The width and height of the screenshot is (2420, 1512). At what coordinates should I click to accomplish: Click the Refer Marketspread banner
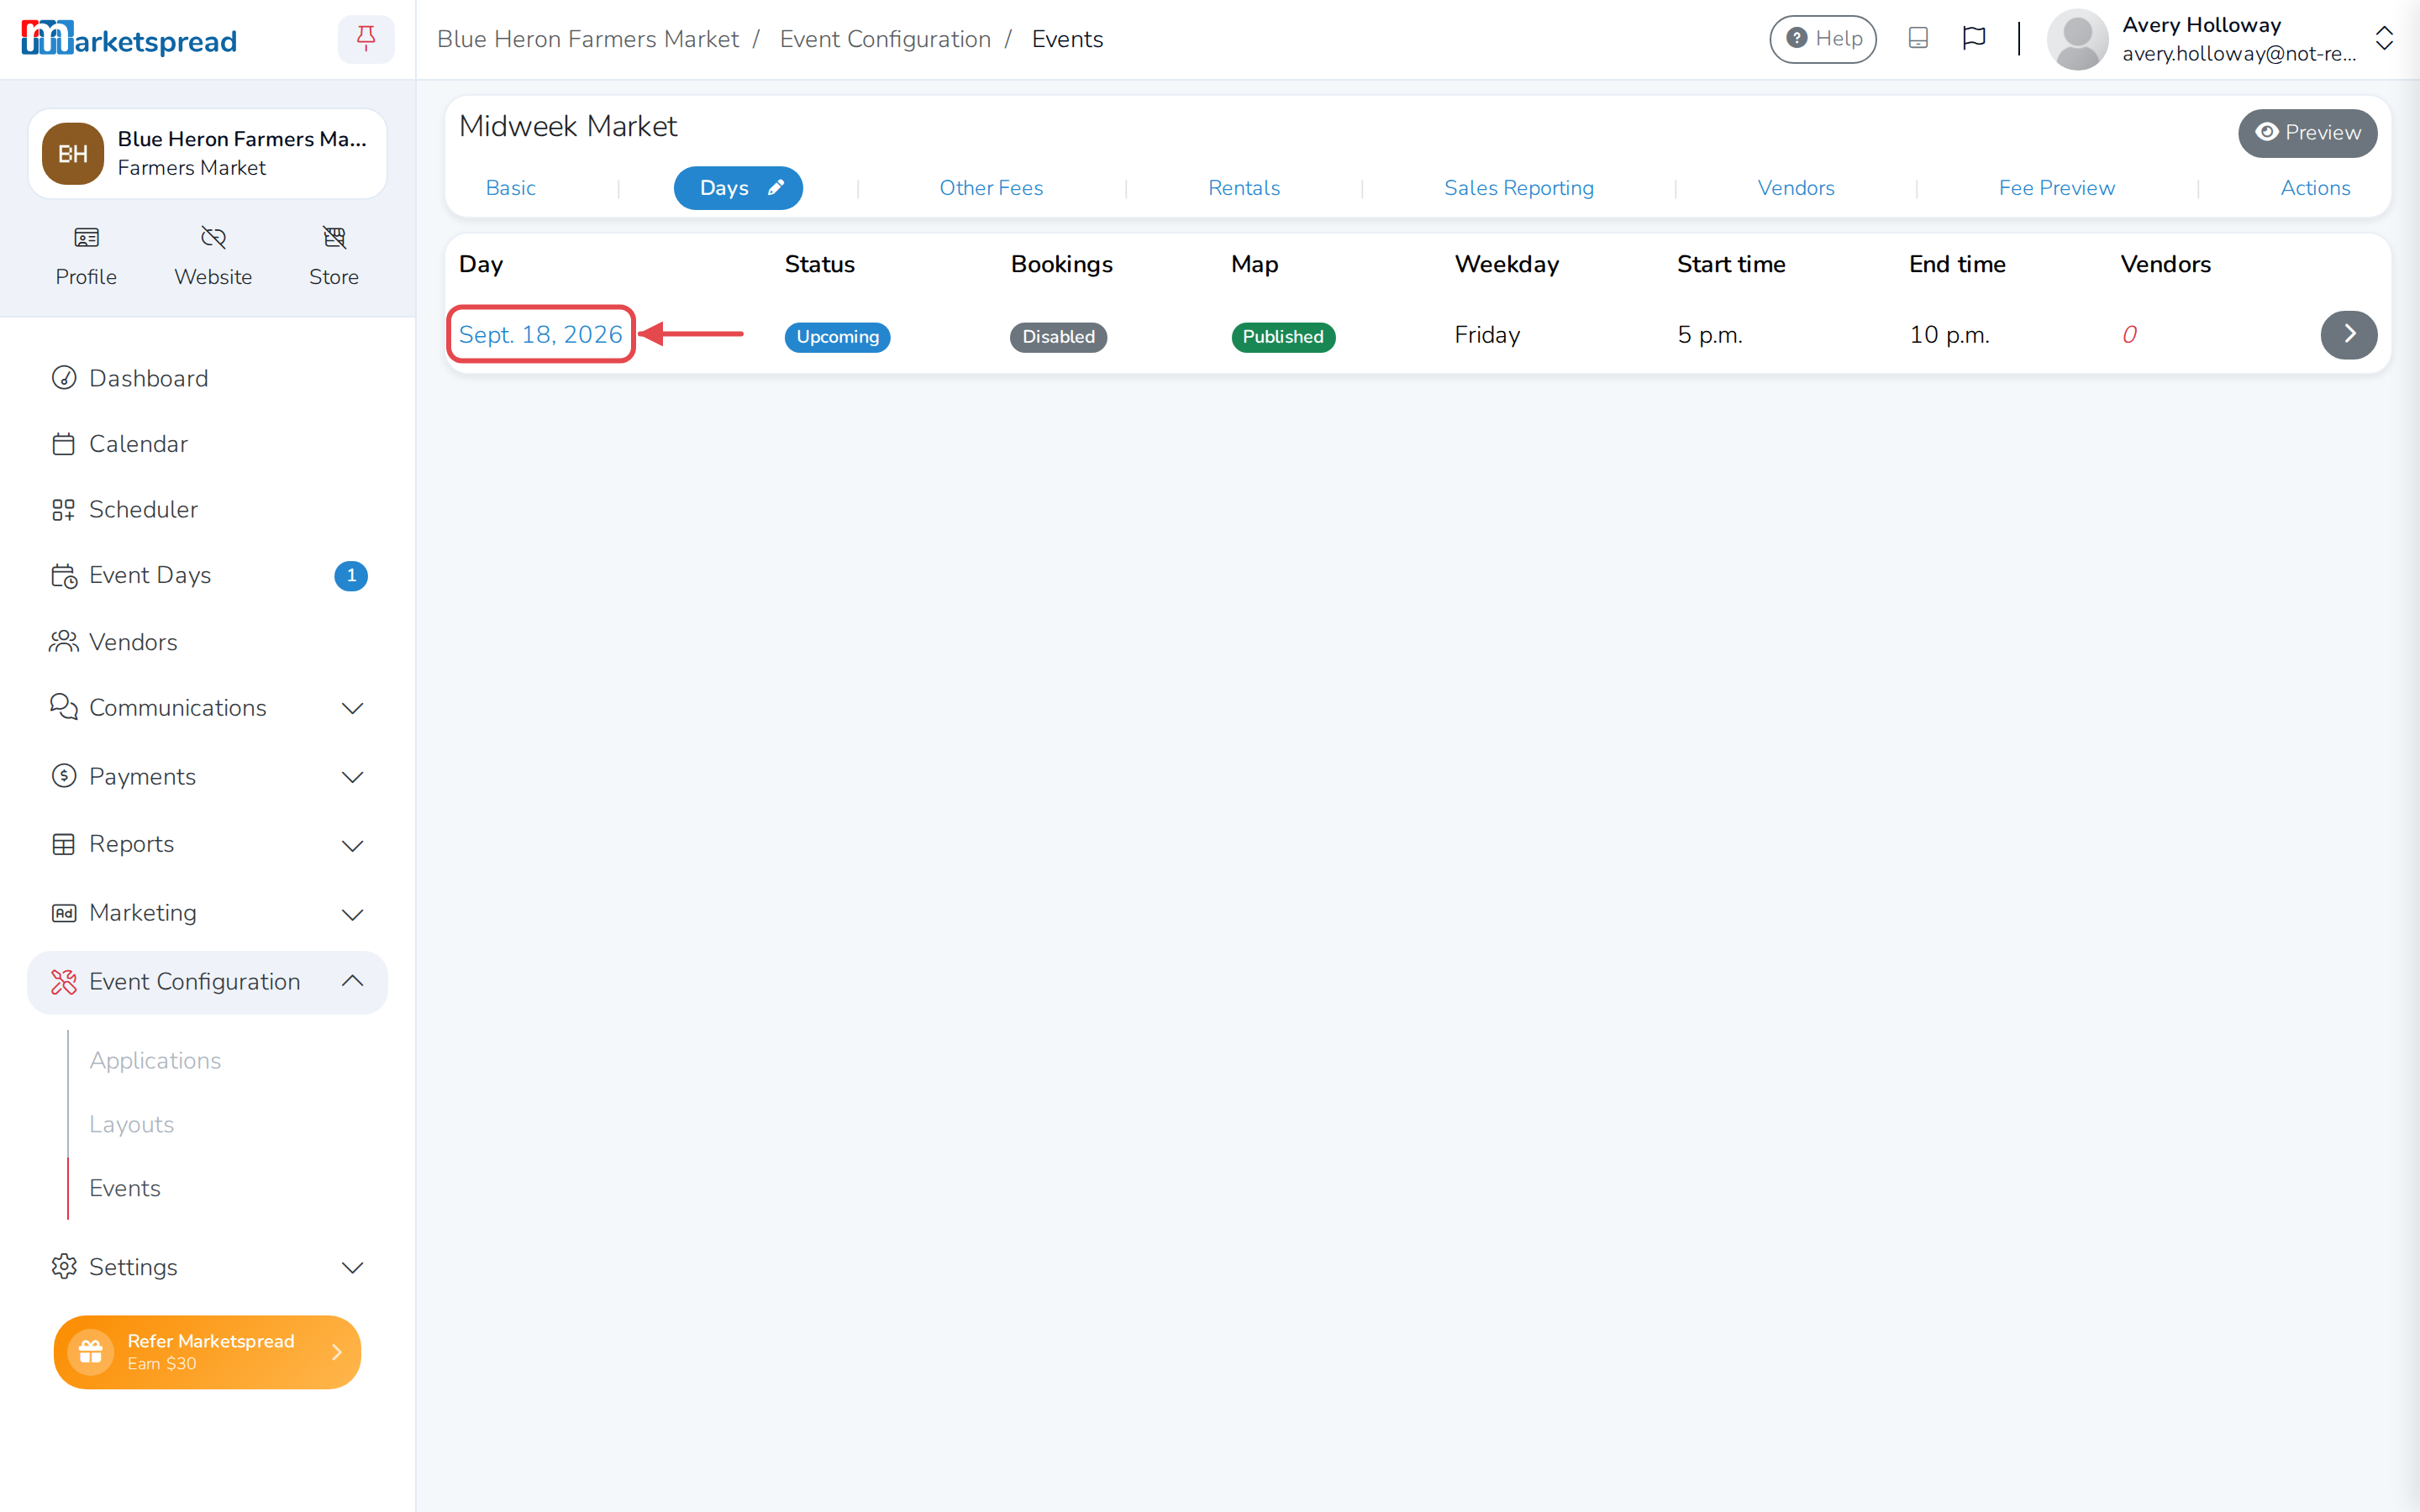(207, 1352)
